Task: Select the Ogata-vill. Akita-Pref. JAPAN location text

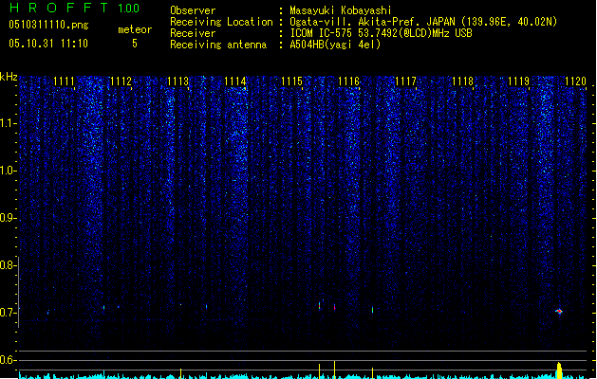Action: (x=423, y=22)
